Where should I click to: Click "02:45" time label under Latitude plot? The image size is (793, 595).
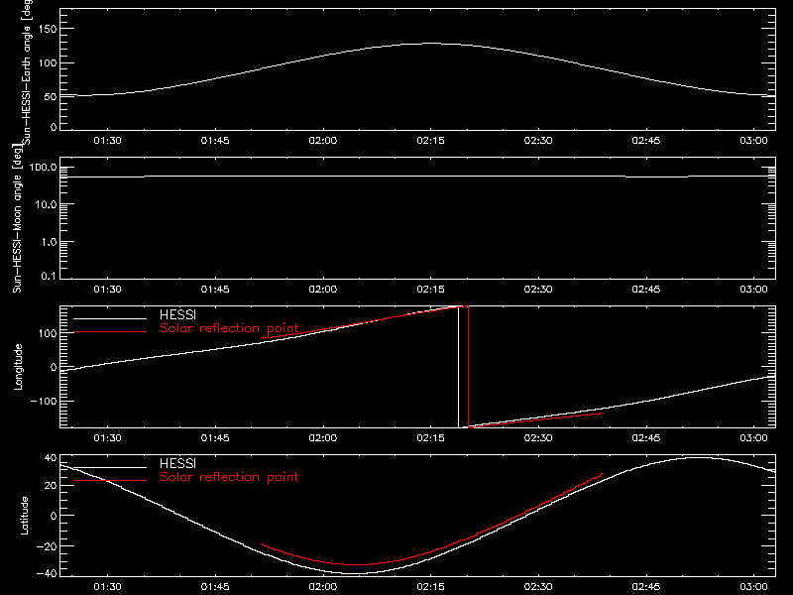coord(646,586)
